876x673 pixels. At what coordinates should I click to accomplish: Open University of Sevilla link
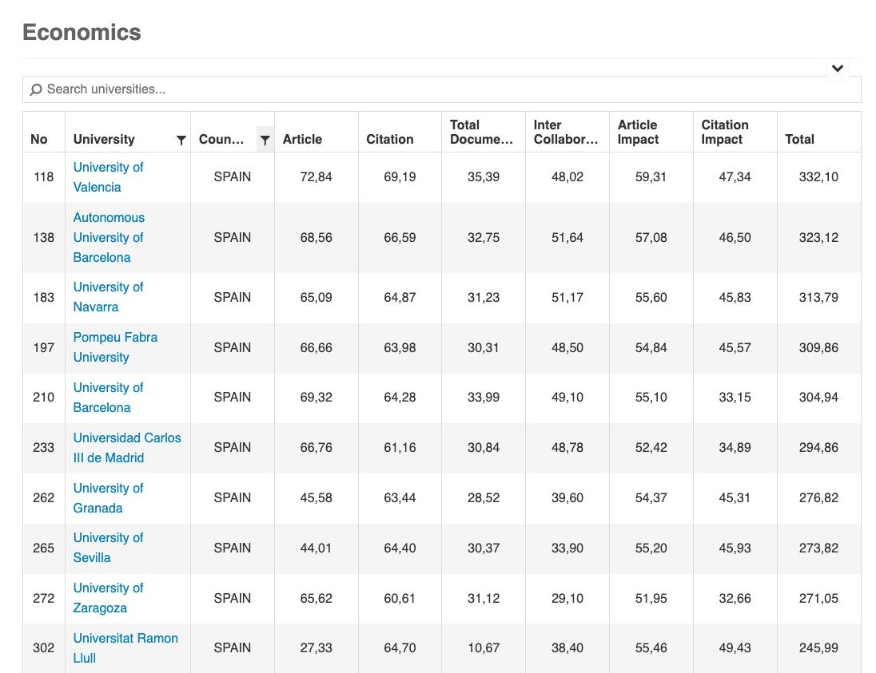[x=109, y=548]
